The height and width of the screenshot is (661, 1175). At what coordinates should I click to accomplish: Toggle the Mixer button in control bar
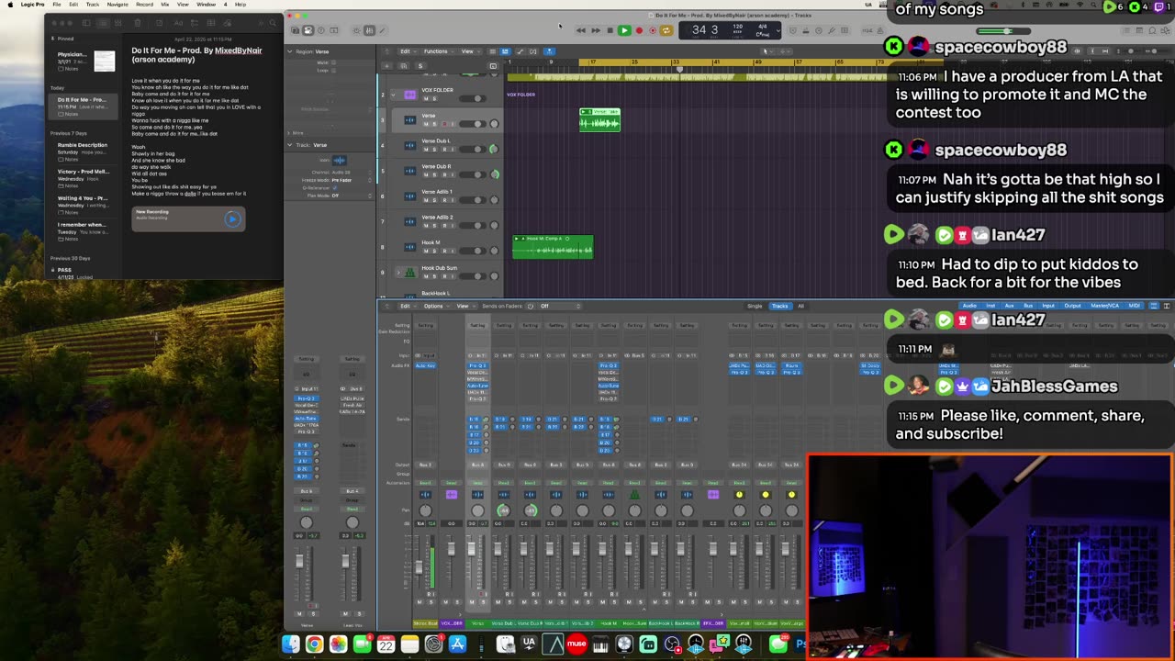point(369,30)
